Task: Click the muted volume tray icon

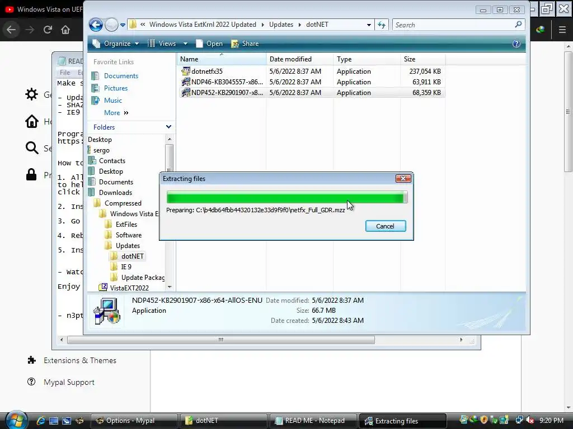Action: (x=530, y=421)
